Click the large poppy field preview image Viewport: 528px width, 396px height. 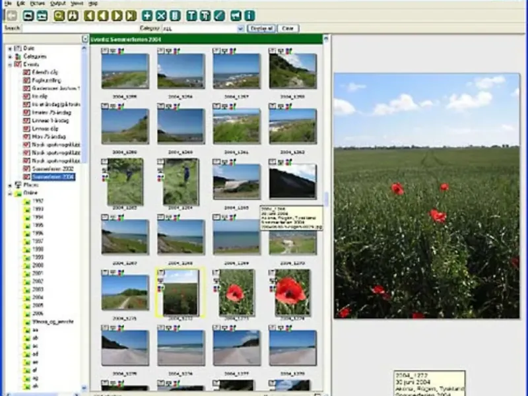click(426, 195)
